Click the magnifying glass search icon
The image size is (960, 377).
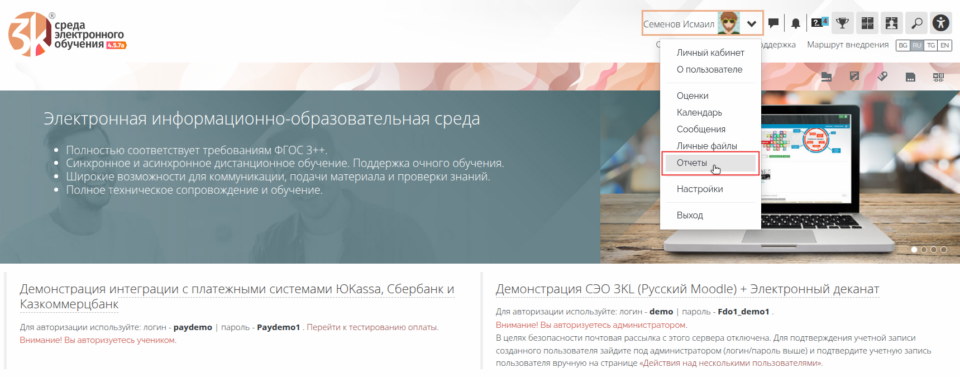coord(916,23)
